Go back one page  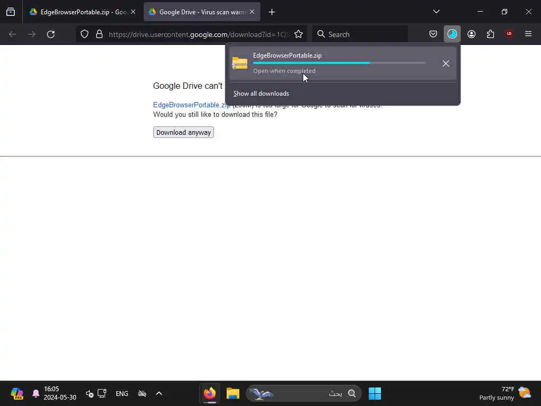[x=13, y=34]
